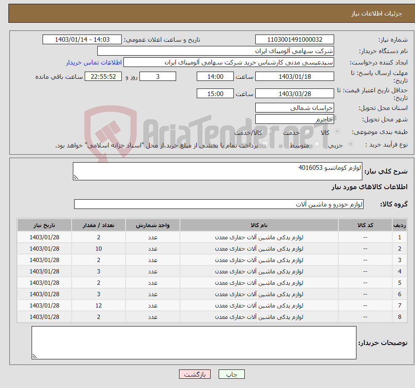This screenshot has height=388, width=415.
Task: Click the quantity 12 in row 7
Action: [99, 306]
